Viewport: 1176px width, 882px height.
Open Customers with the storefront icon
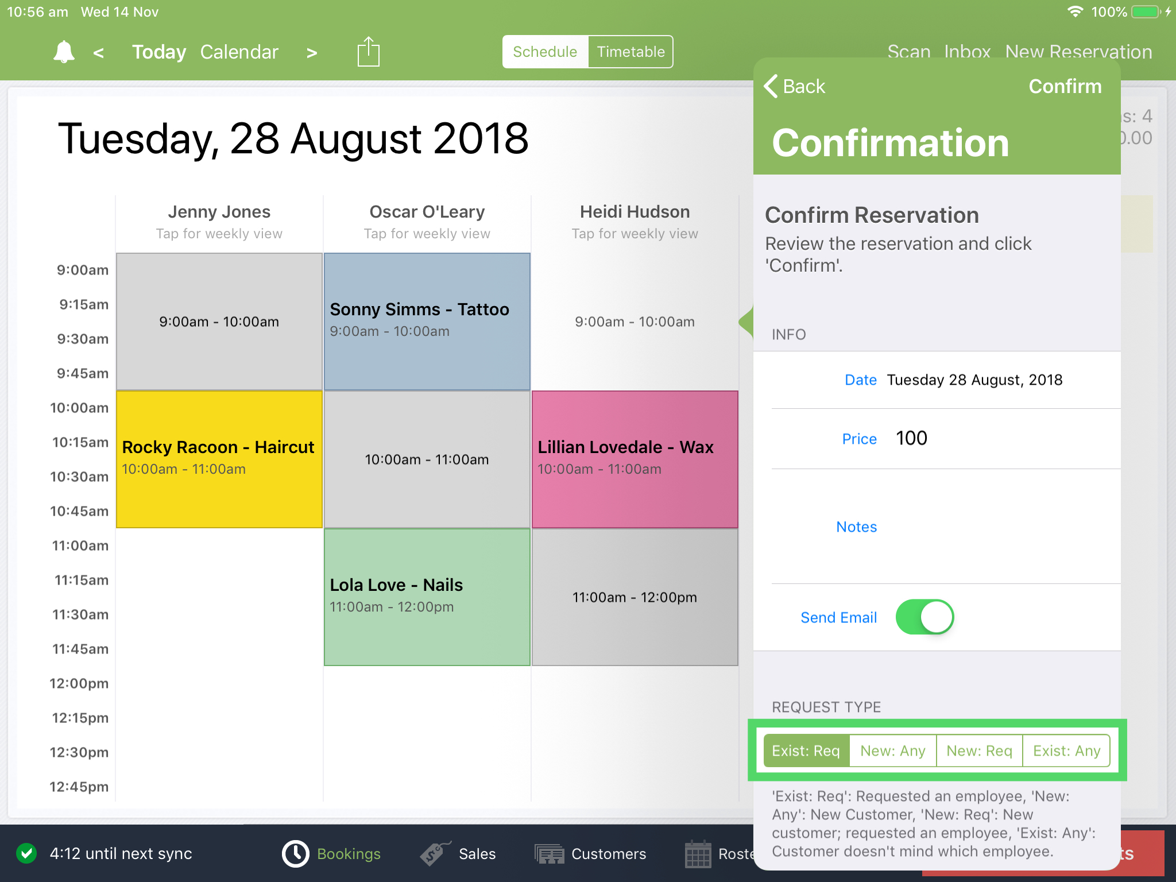pyautogui.click(x=549, y=854)
